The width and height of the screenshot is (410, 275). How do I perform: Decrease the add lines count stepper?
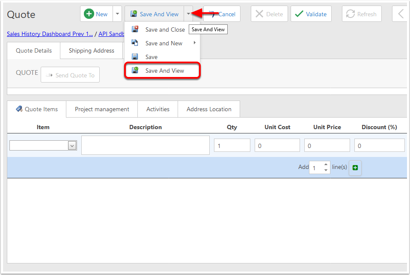[x=326, y=170]
